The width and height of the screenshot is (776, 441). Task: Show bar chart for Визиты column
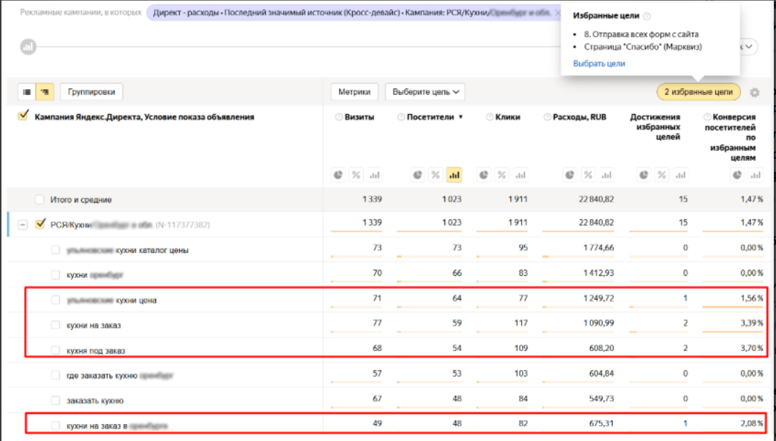pos(375,175)
